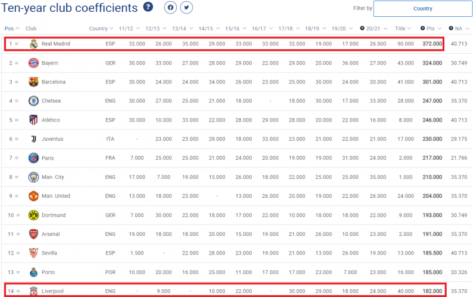The image size is (473, 297).
Task: Select Sevilla's 185.500 points total
Action: pyautogui.click(x=432, y=253)
